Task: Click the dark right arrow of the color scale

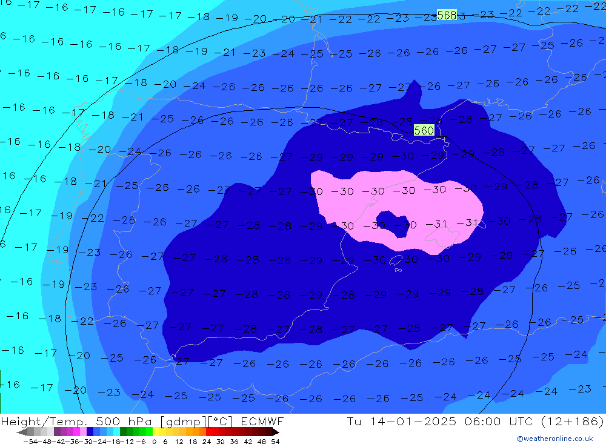Action: 276,432
